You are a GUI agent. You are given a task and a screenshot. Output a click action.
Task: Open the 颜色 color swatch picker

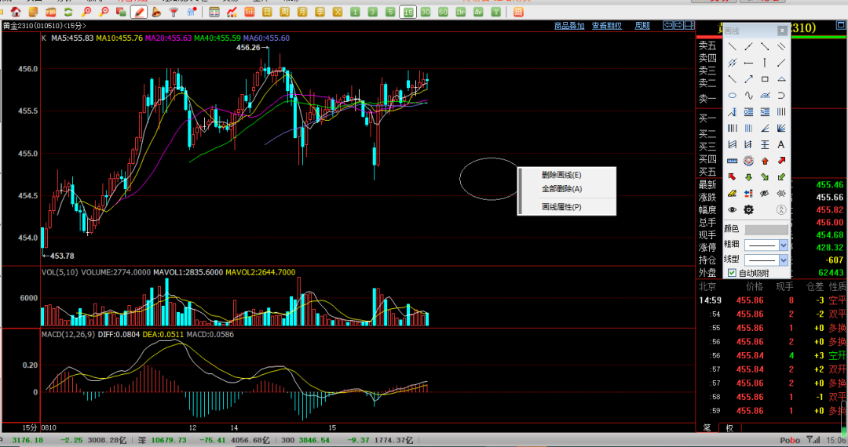coord(766,230)
